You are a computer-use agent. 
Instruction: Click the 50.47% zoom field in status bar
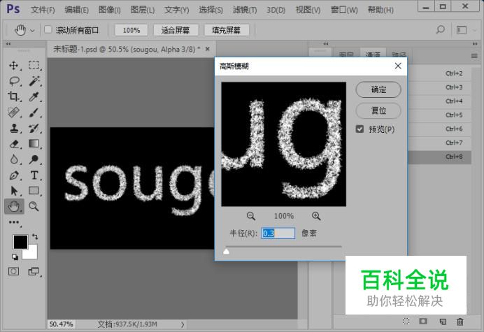point(62,324)
